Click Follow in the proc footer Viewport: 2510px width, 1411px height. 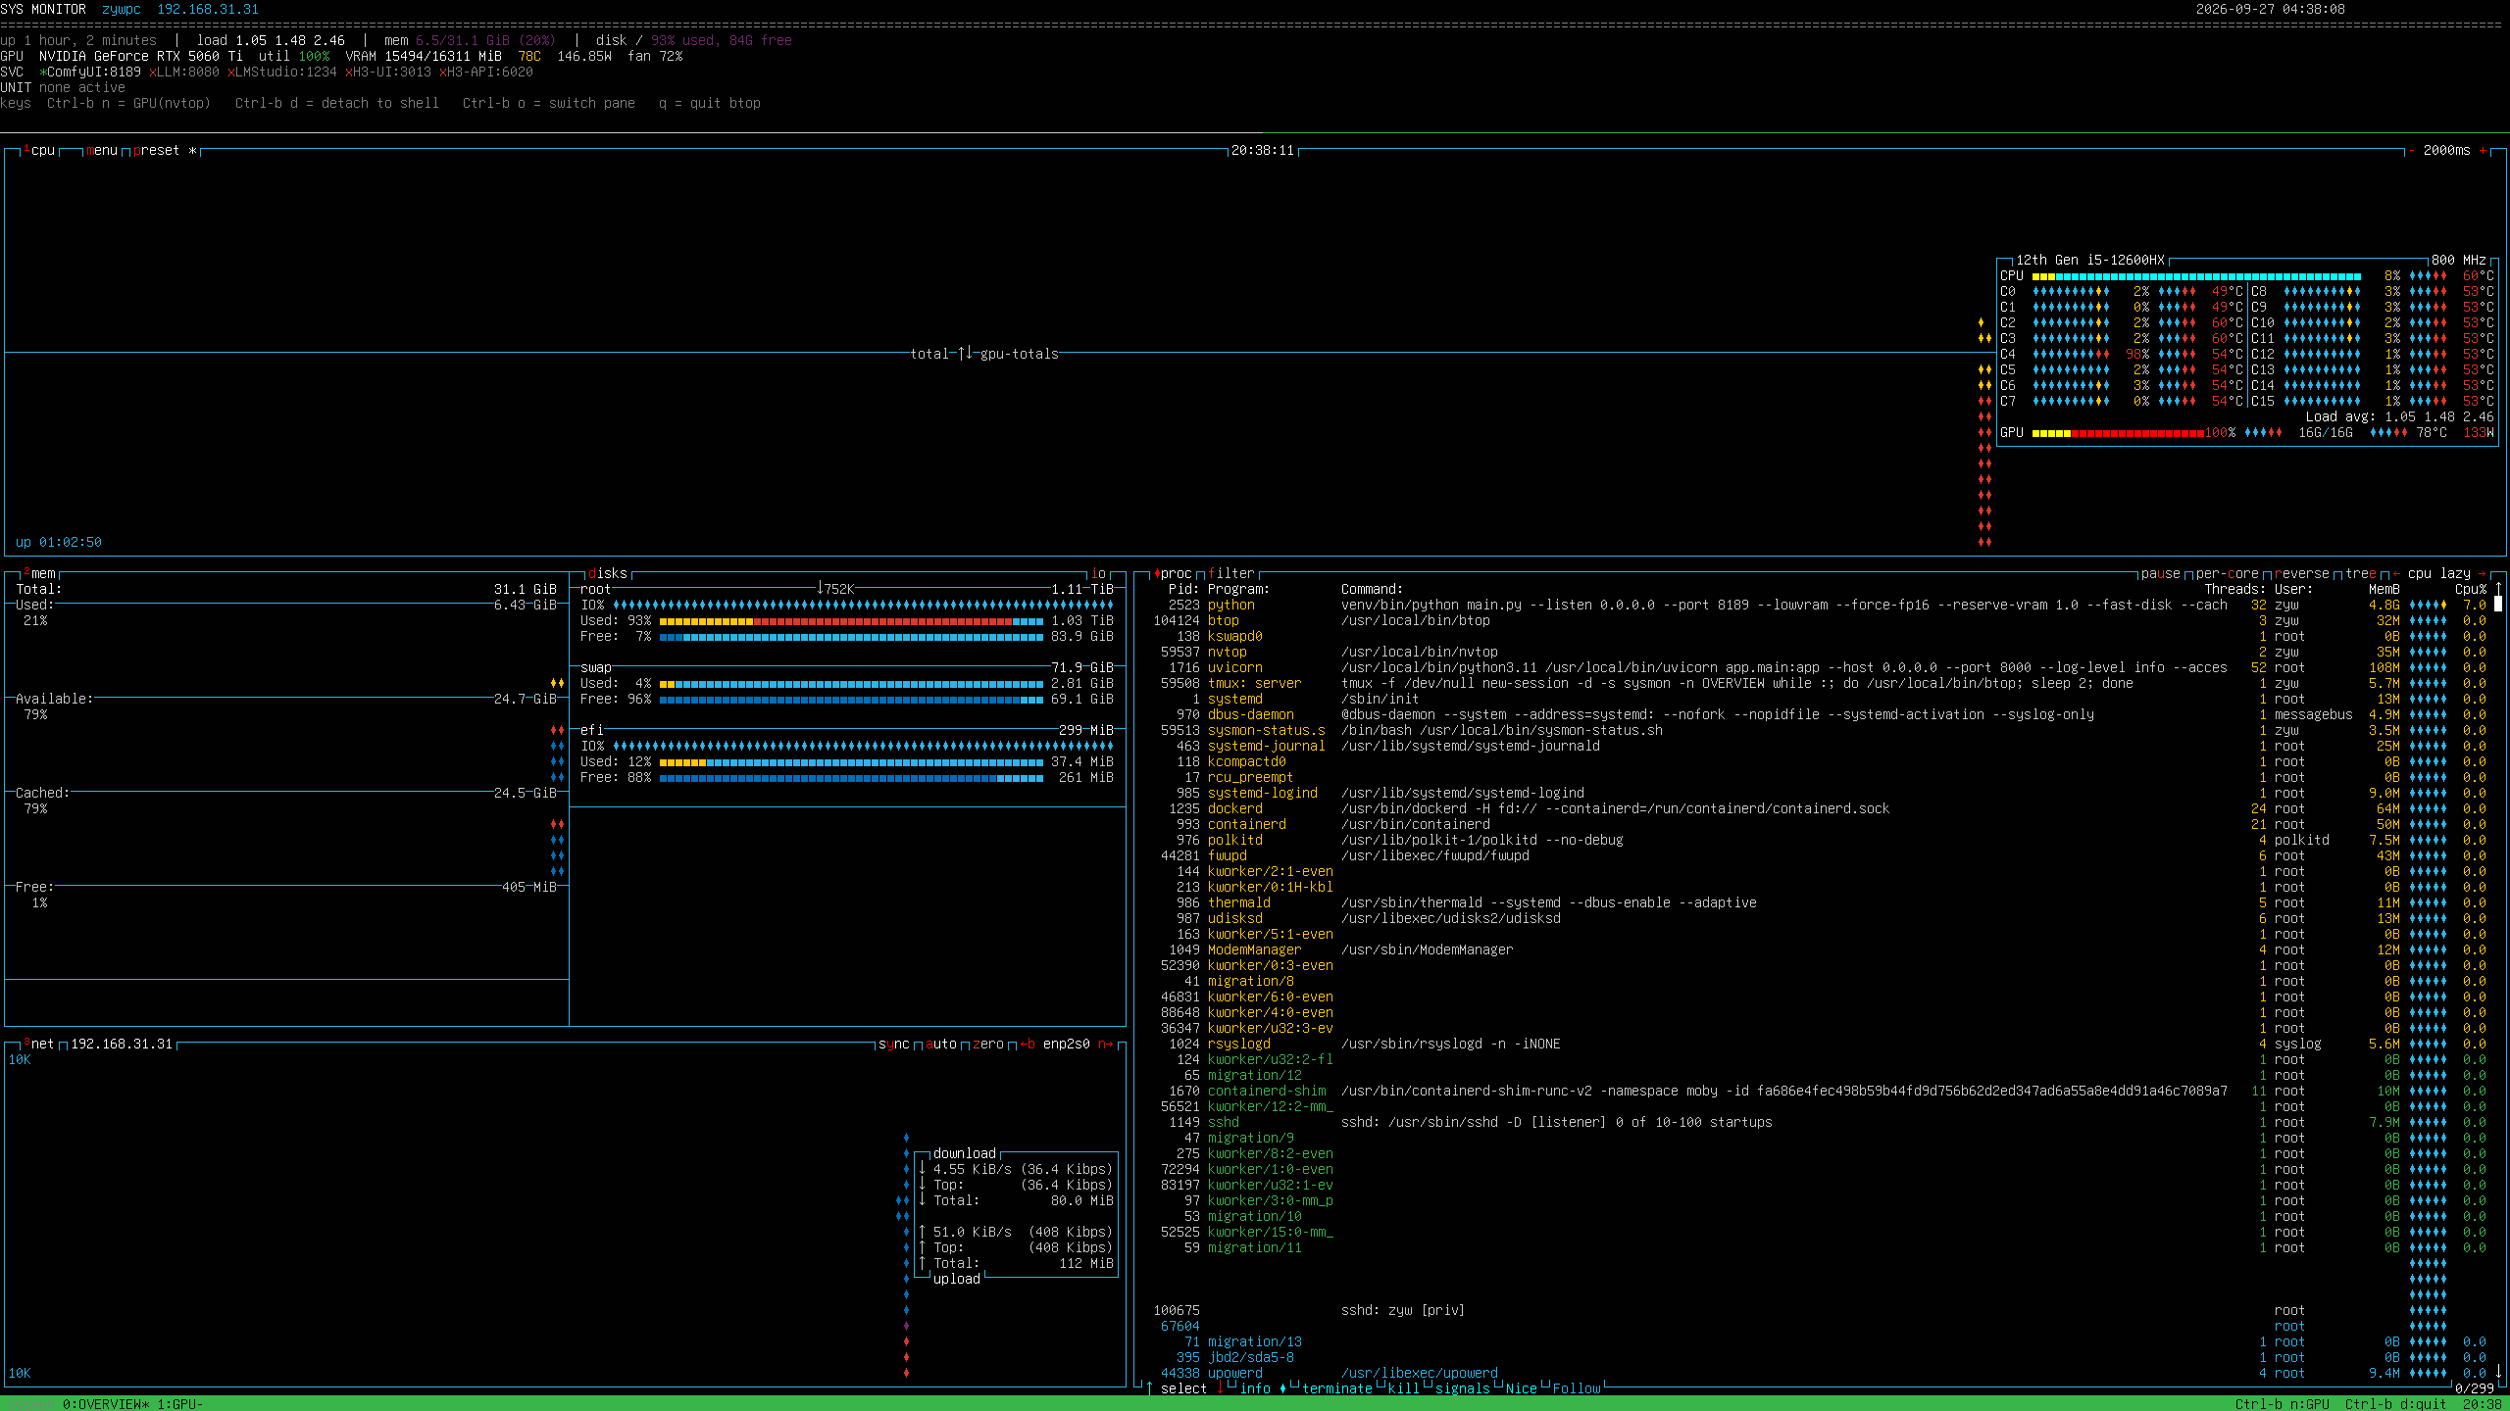click(1577, 1388)
